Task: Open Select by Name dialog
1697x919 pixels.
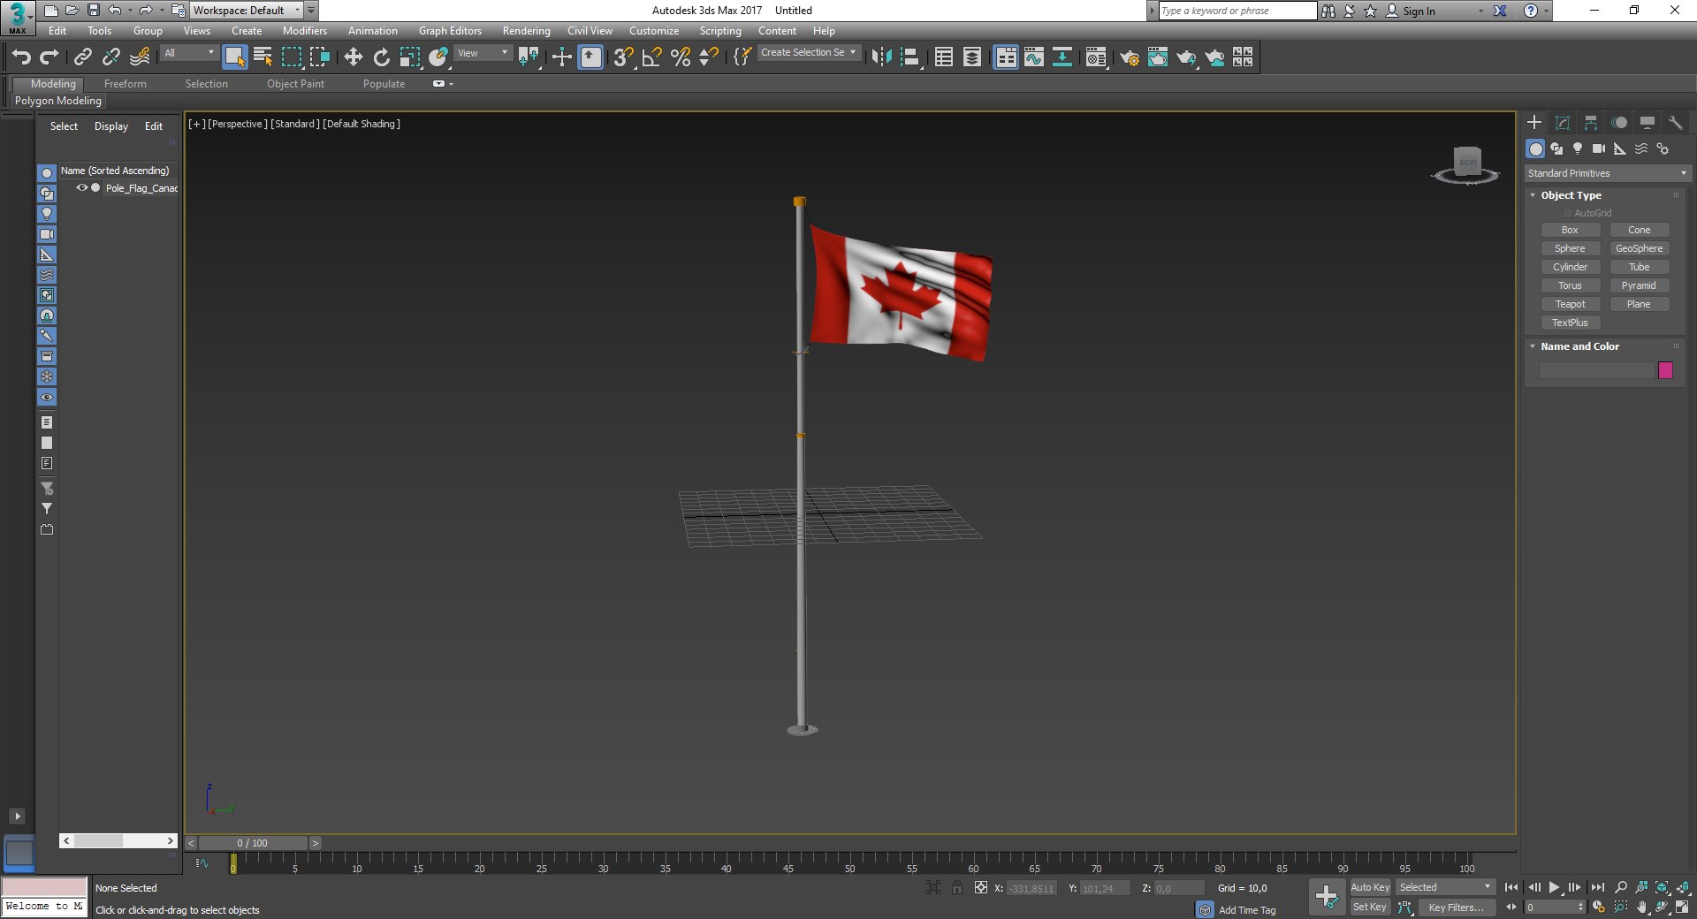Action: [x=263, y=57]
